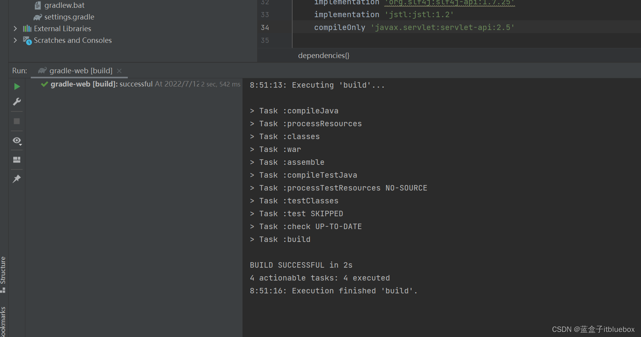The width and height of the screenshot is (641, 337).
Task: Open the Bookmarks tool window
Action: (x=3, y=321)
